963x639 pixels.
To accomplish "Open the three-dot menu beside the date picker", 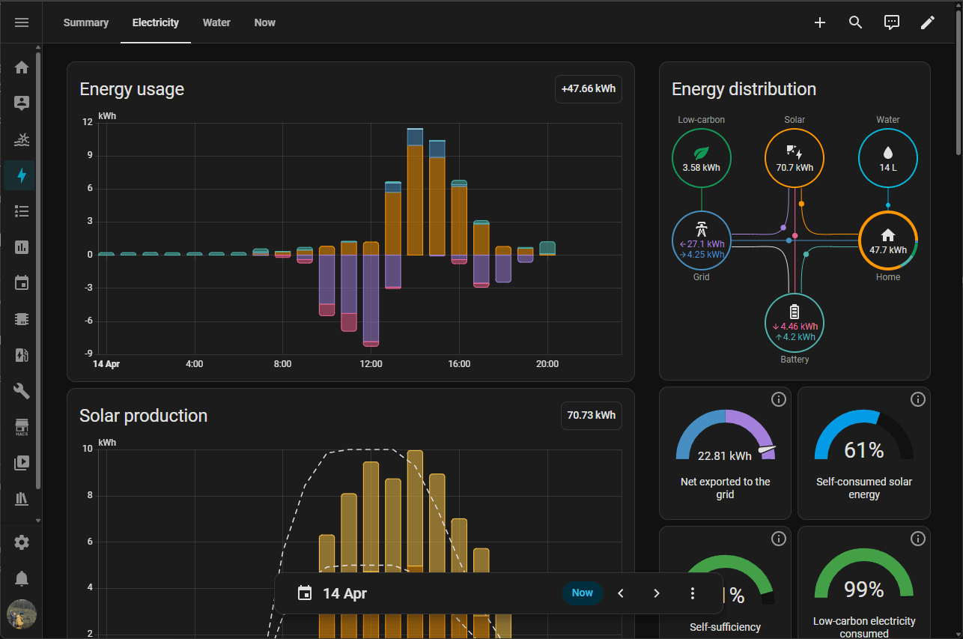I will click(x=692, y=593).
